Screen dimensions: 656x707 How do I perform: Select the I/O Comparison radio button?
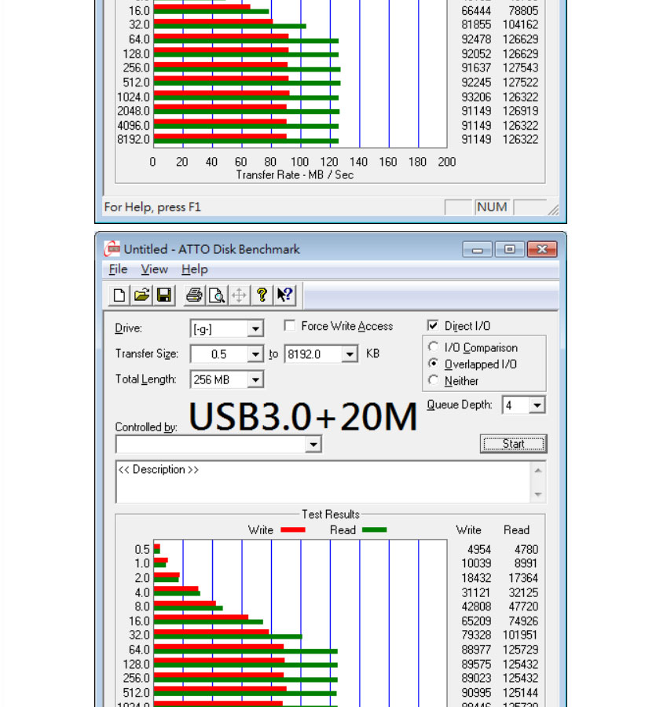tap(434, 347)
